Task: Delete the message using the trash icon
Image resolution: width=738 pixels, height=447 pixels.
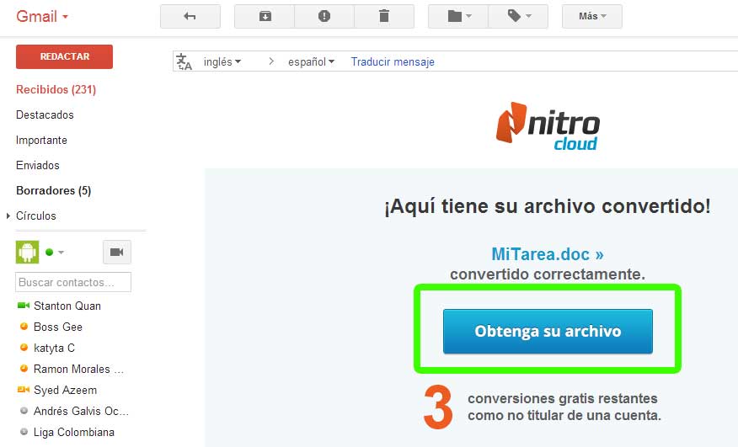Action: 384,17
